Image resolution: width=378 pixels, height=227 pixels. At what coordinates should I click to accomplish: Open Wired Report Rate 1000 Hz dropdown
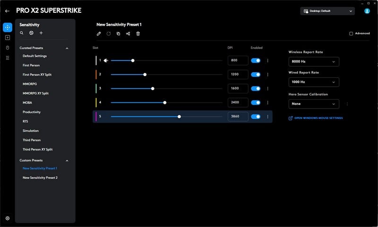click(314, 82)
